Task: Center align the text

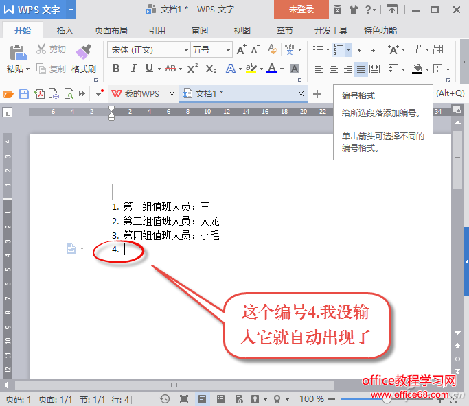Action: point(334,69)
